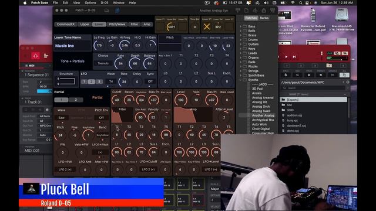Select LFO 1 button
This screenshot has height=211, width=376.
pos(84,81)
